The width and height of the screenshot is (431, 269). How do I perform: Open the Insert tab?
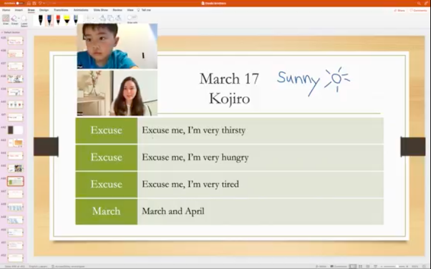tap(18, 11)
